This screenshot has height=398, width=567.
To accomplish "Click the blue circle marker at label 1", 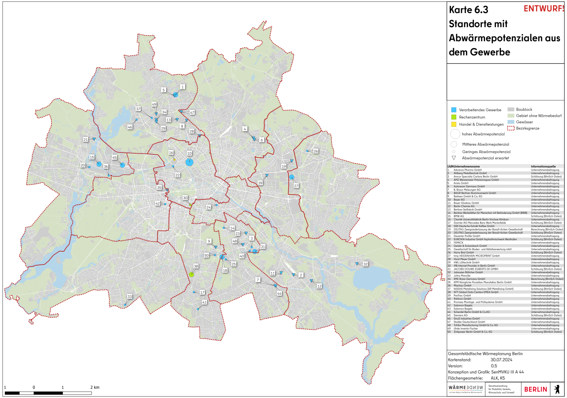I will (175, 95).
